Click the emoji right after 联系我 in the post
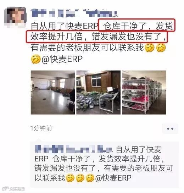 [x=150, y=48]
